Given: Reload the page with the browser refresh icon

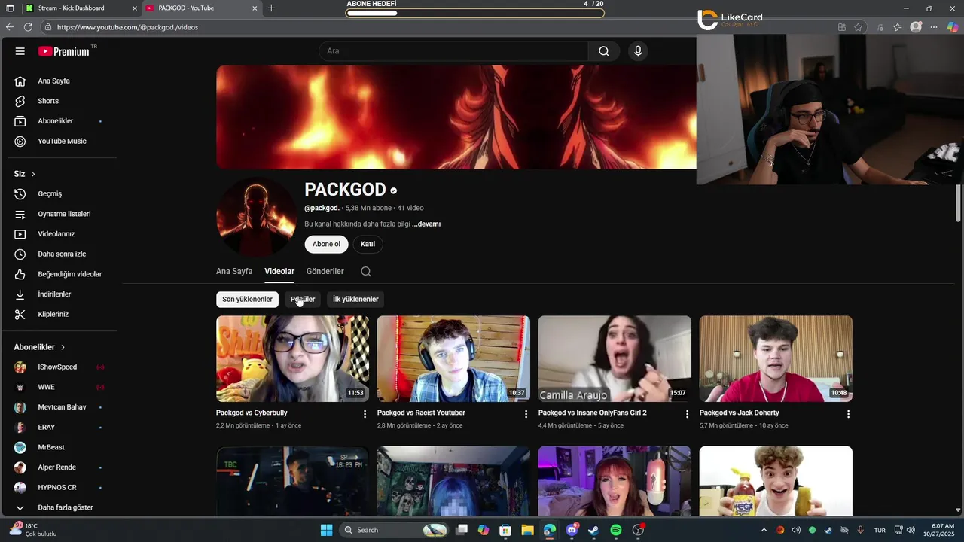Looking at the screenshot, I should point(28,27).
